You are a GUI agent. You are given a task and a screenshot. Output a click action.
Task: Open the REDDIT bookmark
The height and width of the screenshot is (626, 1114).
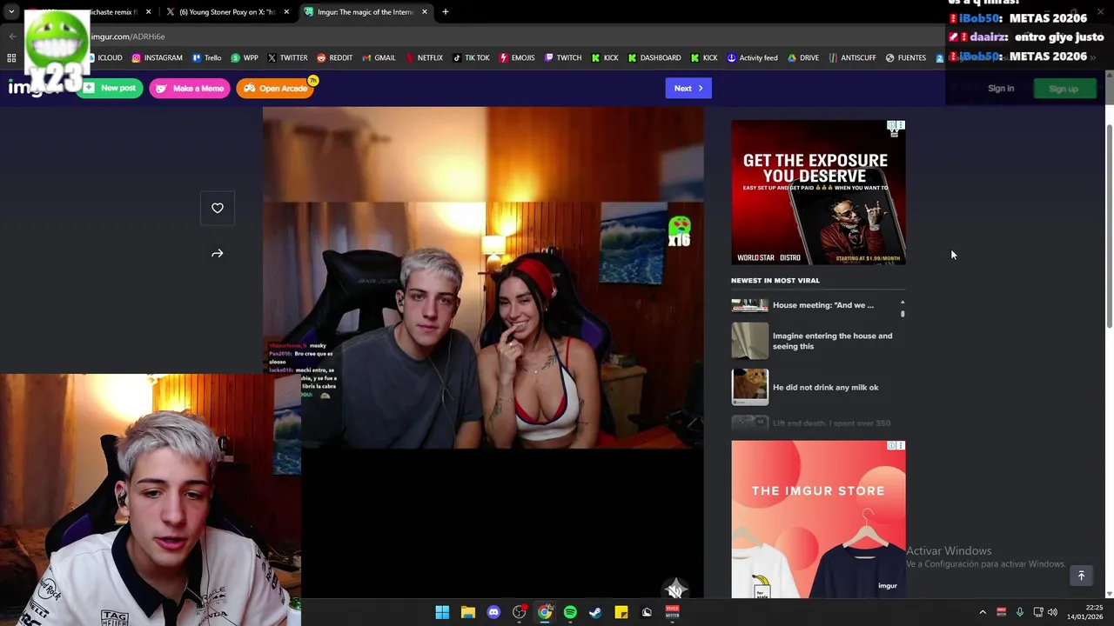coord(334,58)
